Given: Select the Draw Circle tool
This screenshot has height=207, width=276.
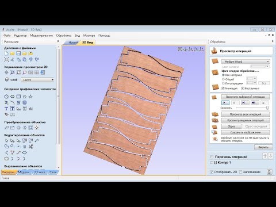Looking at the screenshot, I should coord(6,97).
